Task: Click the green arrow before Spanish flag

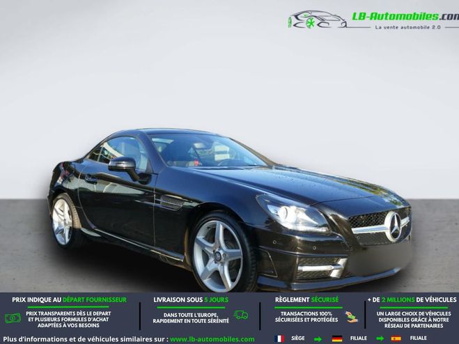Action: pos(380,339)
